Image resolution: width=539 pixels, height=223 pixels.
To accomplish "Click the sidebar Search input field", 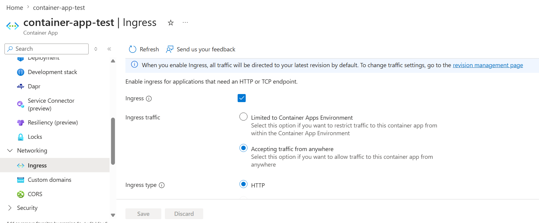I will pos(47,49).
